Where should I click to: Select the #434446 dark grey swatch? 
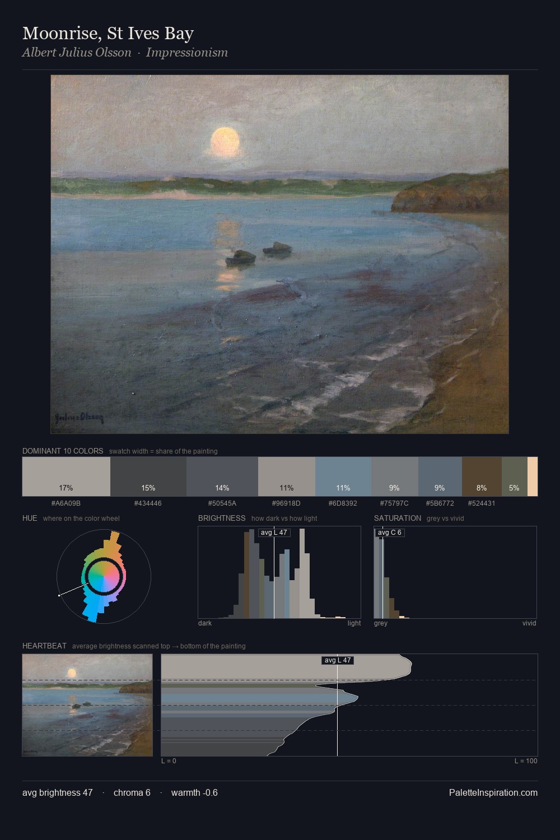tap(148, 477)
